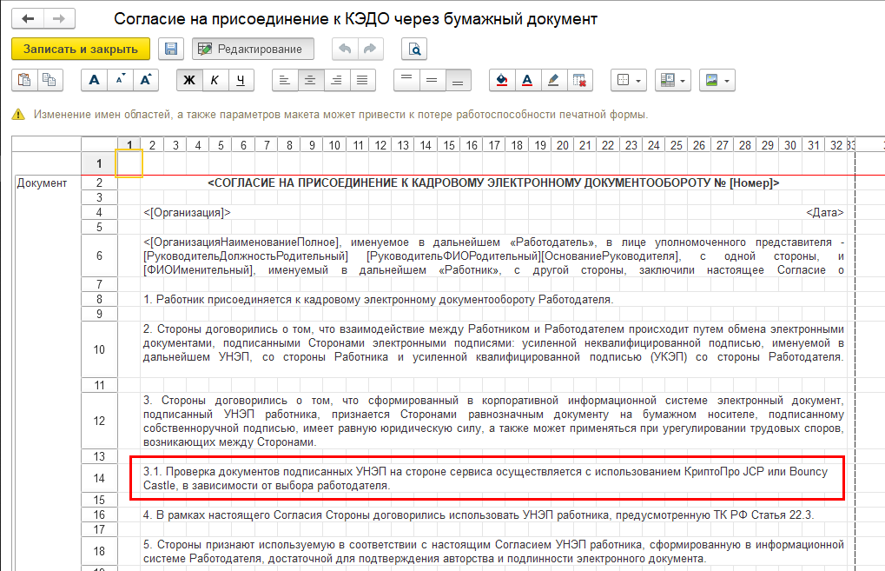Pick a text color with red-underlined A
This screenshot has height=571, width=885.
coord(527,80)
